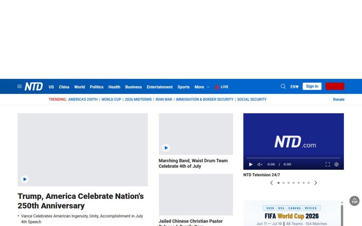Open trending Immigration & Border Security

[205, 99]
